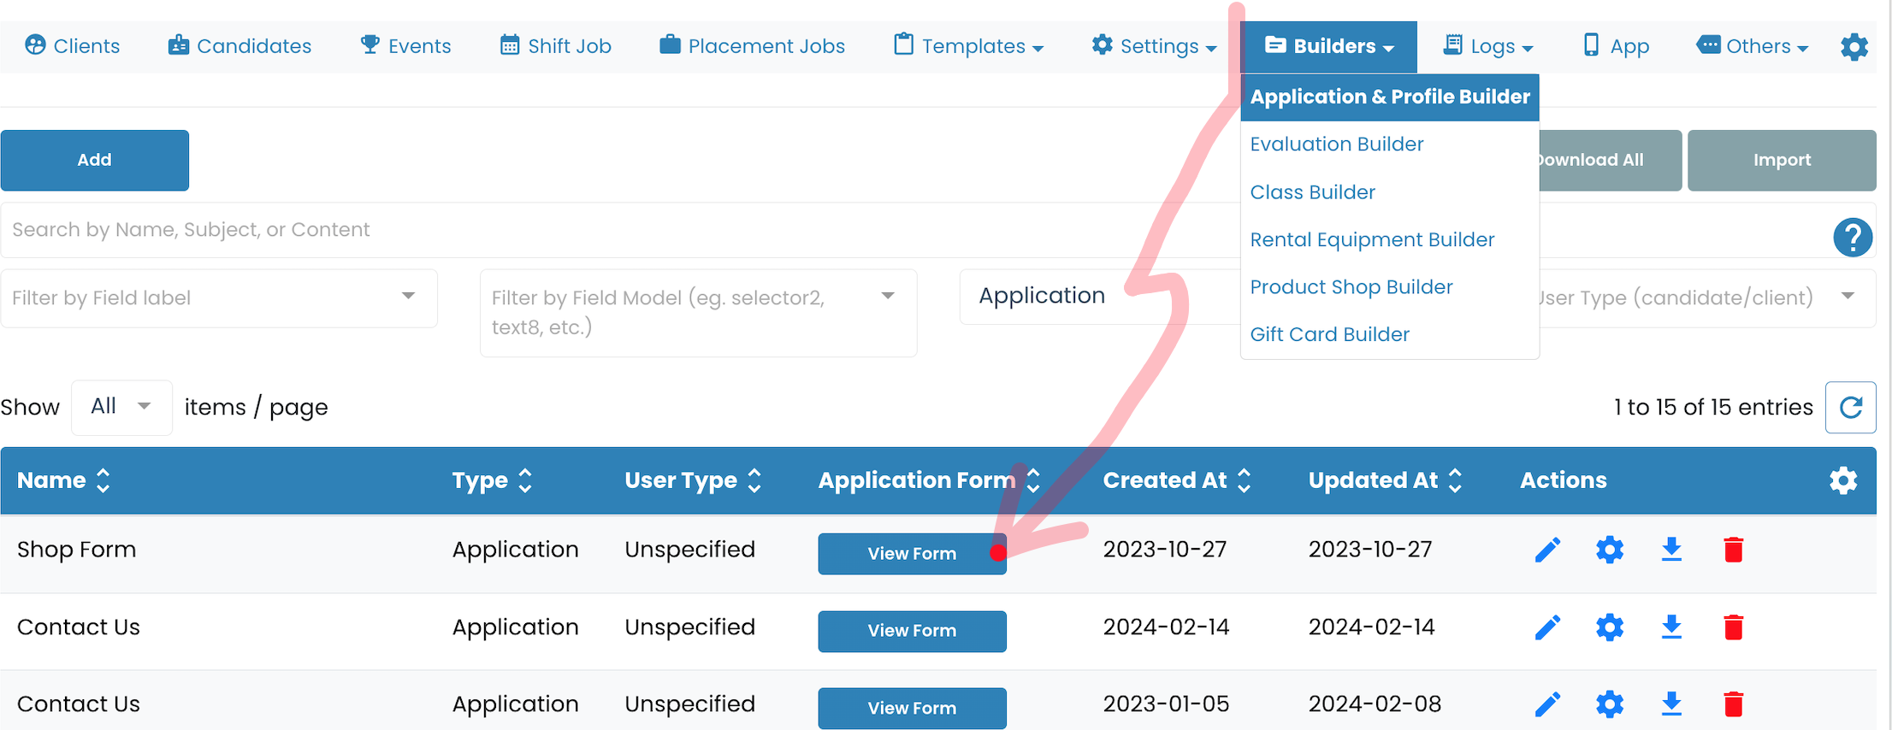1892x730 pixels.
Task: Open the blue question mark help icon
Action: click(1853, 237)
